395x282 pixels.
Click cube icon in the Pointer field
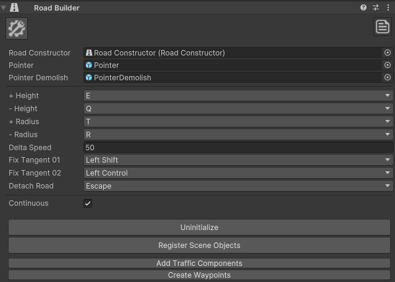click(88, 65)
